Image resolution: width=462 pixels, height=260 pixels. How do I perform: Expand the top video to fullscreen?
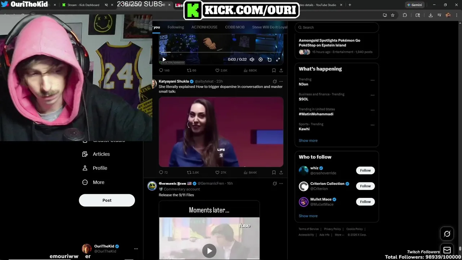tap(278, 60)
